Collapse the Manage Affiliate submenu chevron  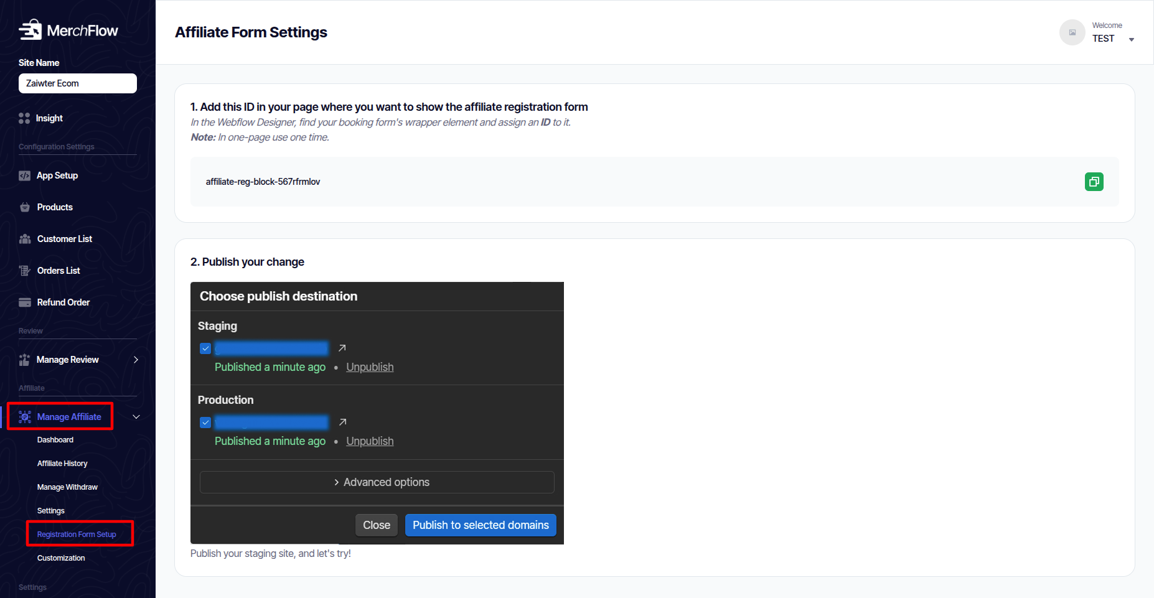(136, 417)
